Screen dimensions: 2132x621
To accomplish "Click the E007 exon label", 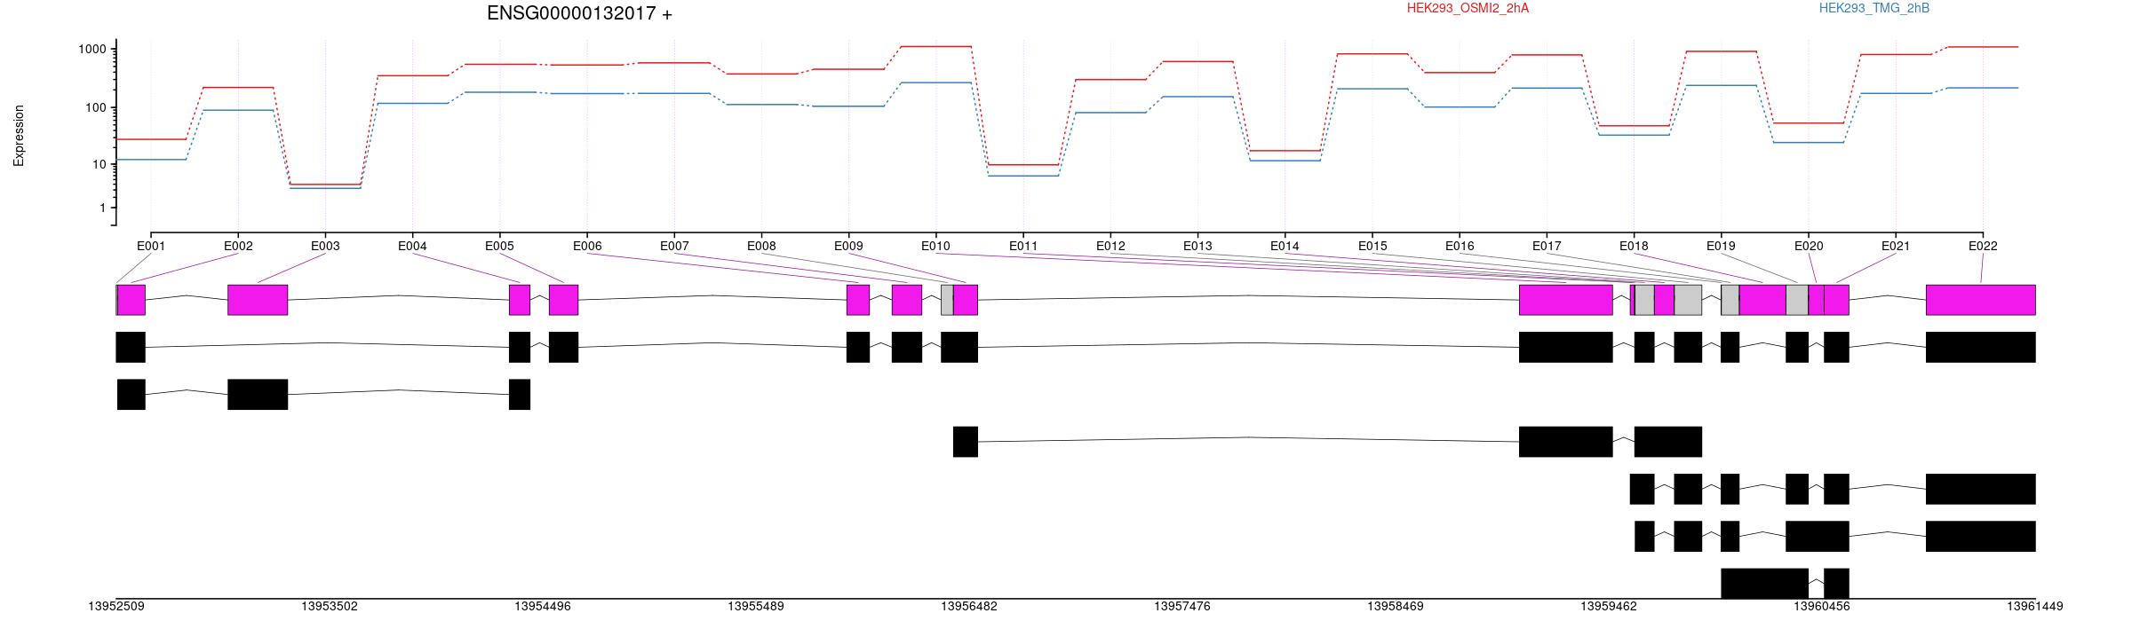I will point(674,246).
